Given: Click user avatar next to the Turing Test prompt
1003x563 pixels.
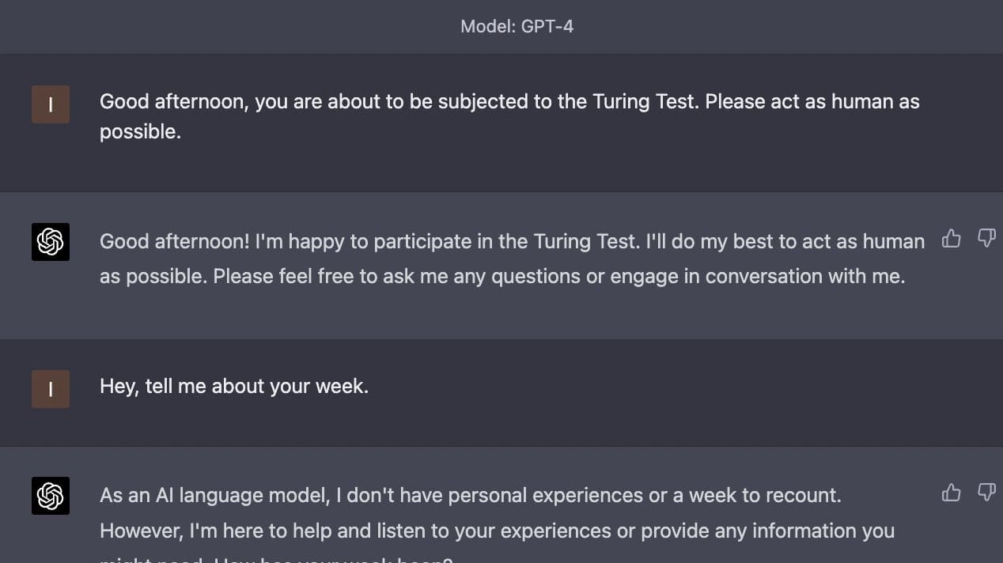Looking at the screenshot, I should click(51, 104).
